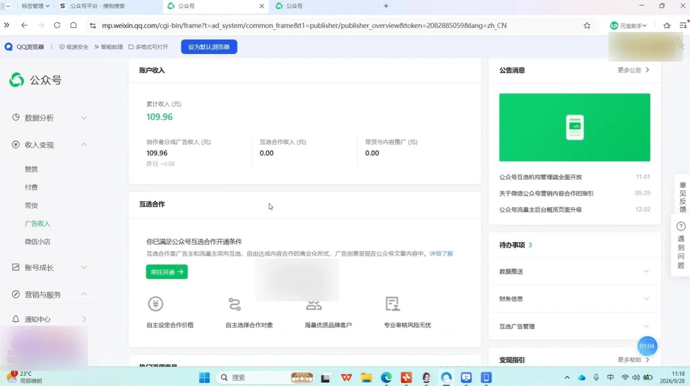Open 通知中心 arrow in sidebar
This screenshot has height=386, width=690.
(x=84, y=319)
